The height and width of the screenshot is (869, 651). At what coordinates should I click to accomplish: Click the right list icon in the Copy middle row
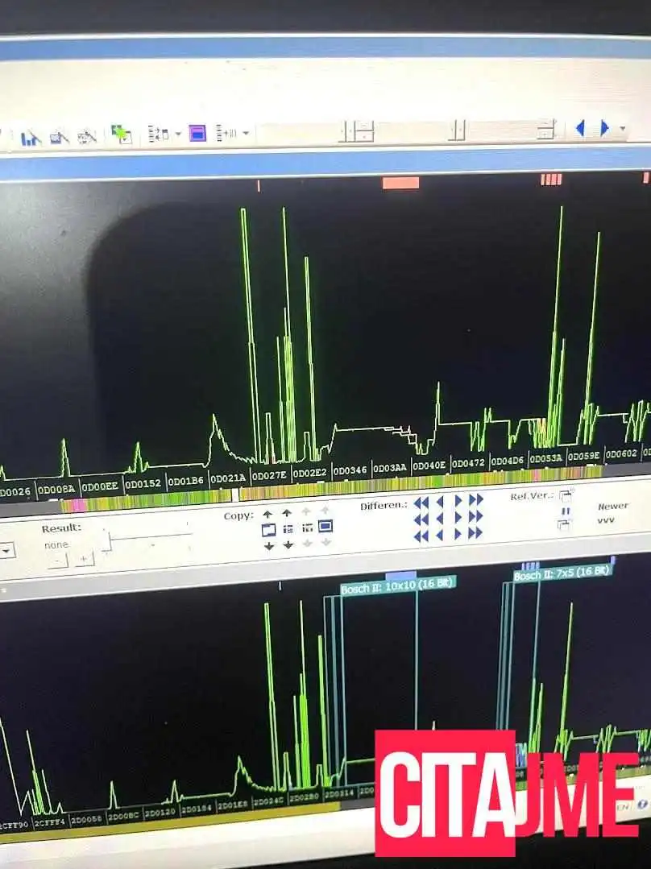point(307,528)
